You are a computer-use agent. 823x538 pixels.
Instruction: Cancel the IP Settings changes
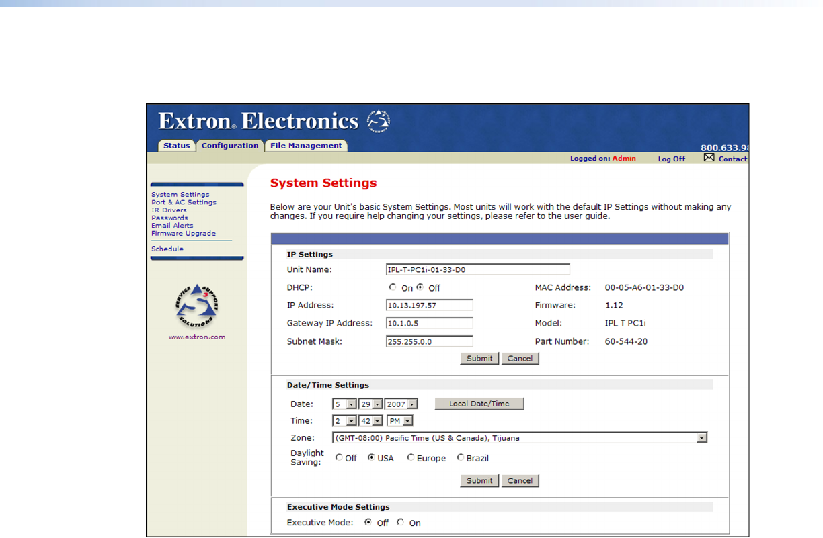[520, 359]
